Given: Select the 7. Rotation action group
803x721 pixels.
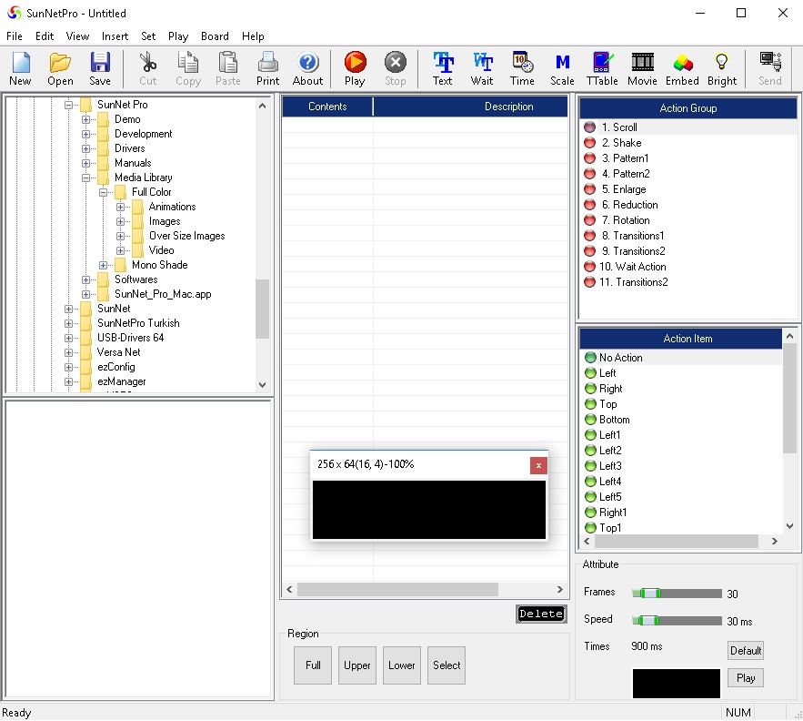Looking at the screenshot, I should (x=688, y=220).
